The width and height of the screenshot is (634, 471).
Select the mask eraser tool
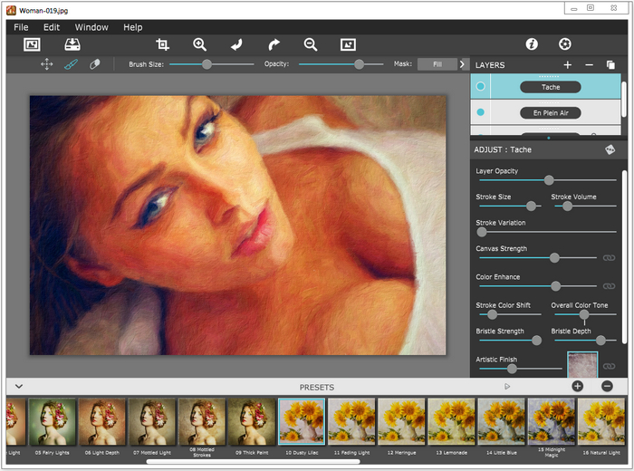(x=95, y=64)
